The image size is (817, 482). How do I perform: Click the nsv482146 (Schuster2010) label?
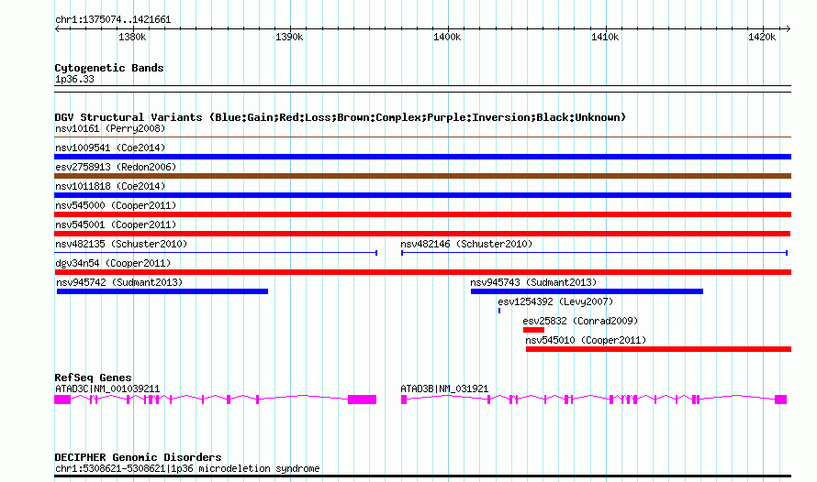click(466, 244)
